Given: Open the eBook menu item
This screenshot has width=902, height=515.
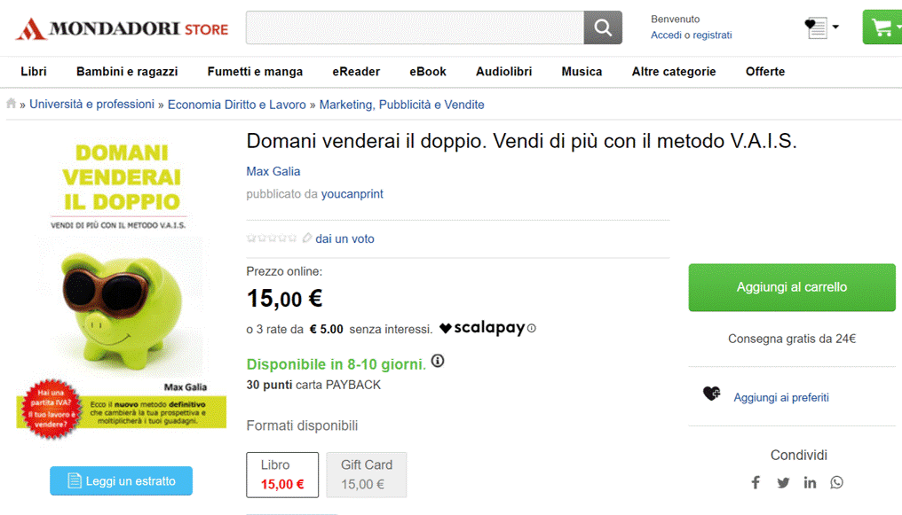Looking at the screenshot, I should 428,72.
